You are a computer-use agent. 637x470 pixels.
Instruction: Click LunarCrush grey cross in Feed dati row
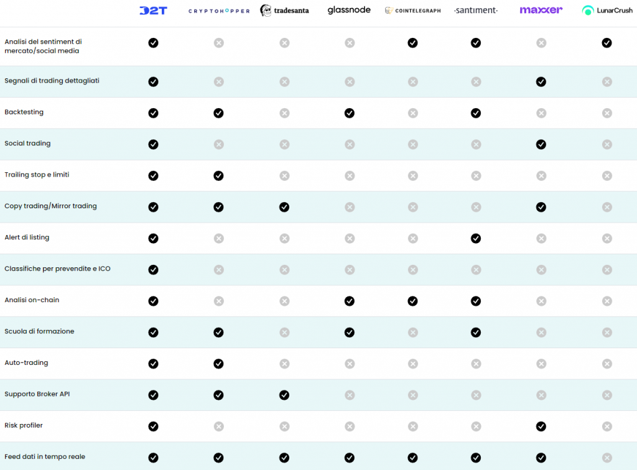(607, 458)
